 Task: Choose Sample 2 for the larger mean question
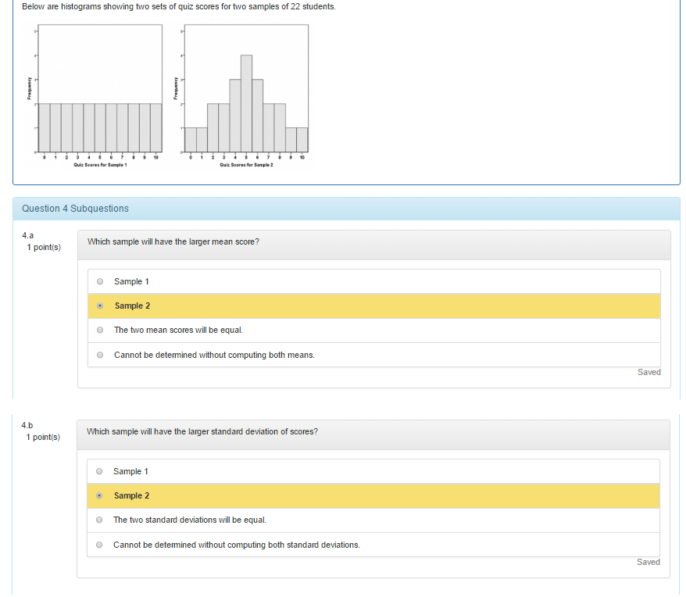(100, 306)
